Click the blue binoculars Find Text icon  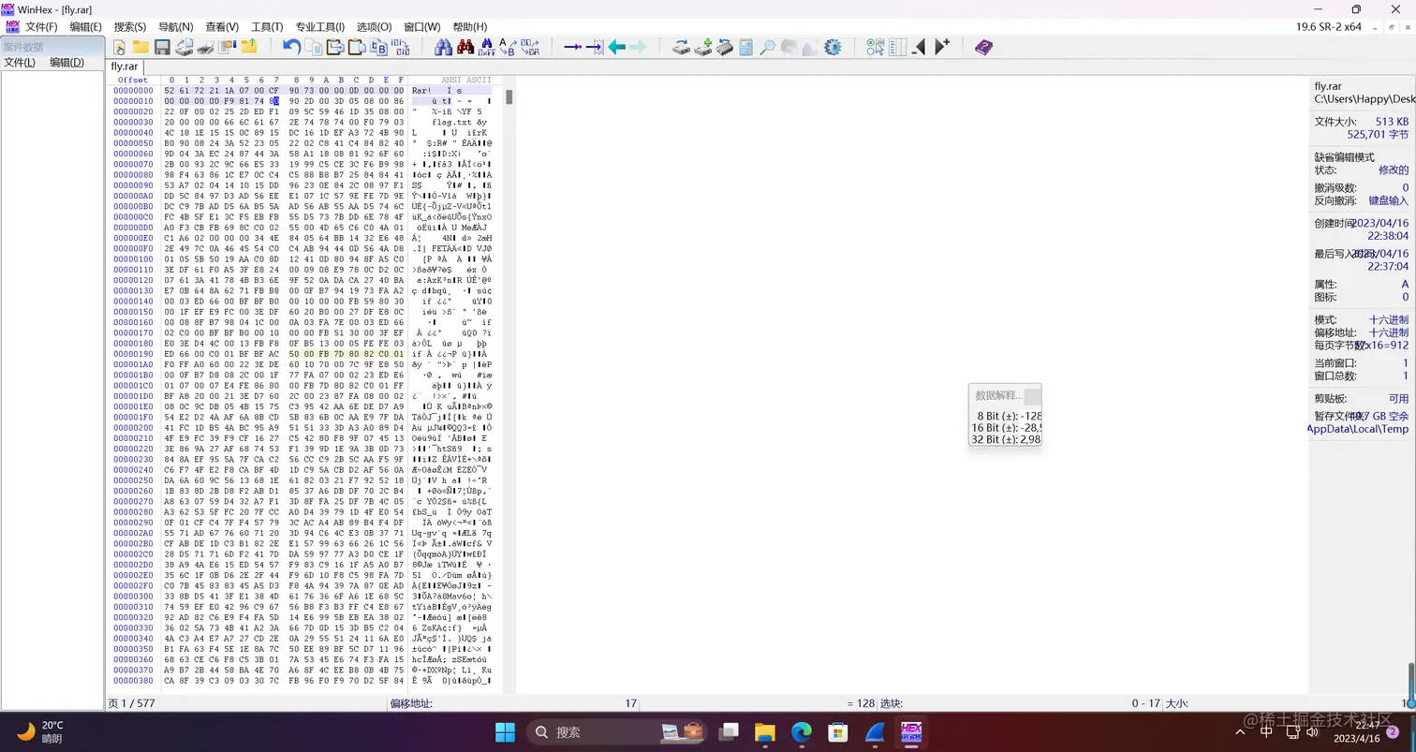coord(443,47)
